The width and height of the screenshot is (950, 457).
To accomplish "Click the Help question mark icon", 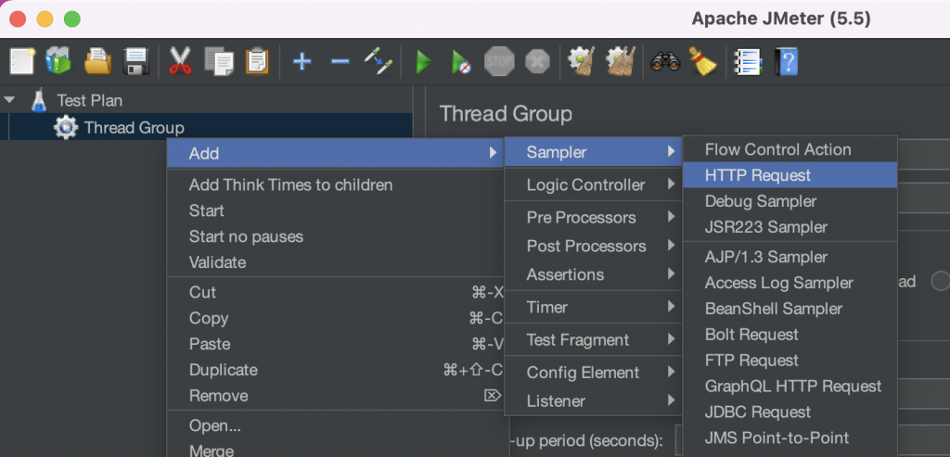I will click(x=788, y=62).
